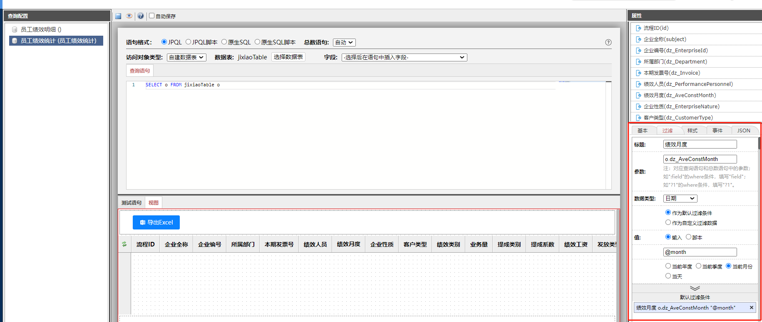The height and width of the screenshot is (322, 762).
Task: Click the value input containing @month
Action: [x=700, y=252]
